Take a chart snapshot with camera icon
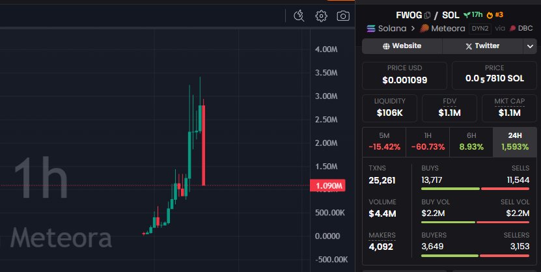Image resolution: width=541 pixels, height=272 pixels. (343, 16)
